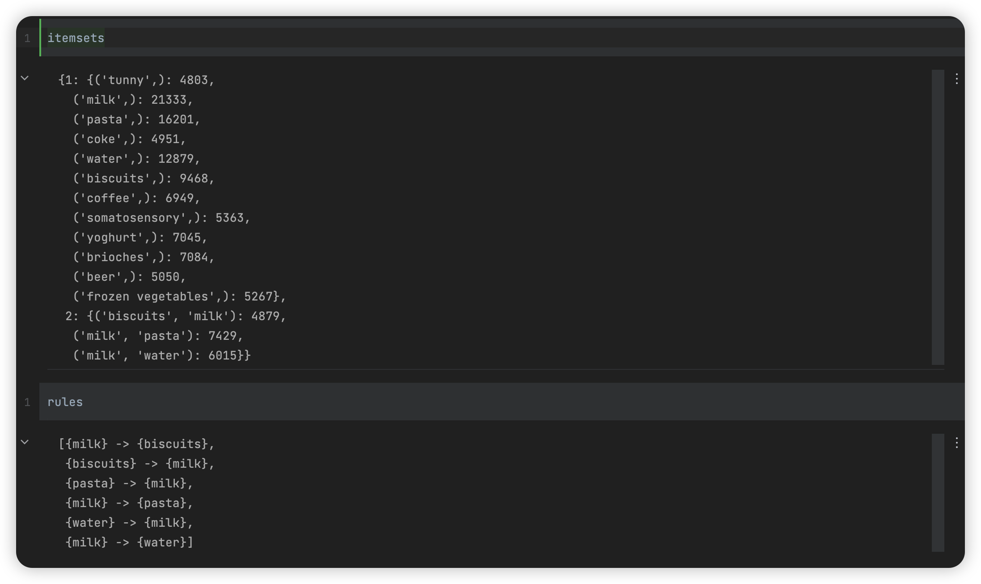Viewport: 981px width, 584px height.
Task: Click the line ('biscuits', 'milk'): 4879
Action: click(176, 316)
